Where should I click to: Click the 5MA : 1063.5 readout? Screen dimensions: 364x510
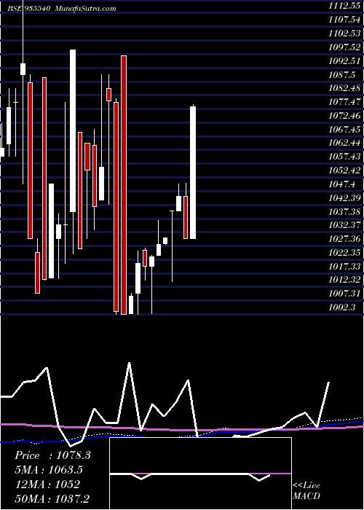pos(49,470)
